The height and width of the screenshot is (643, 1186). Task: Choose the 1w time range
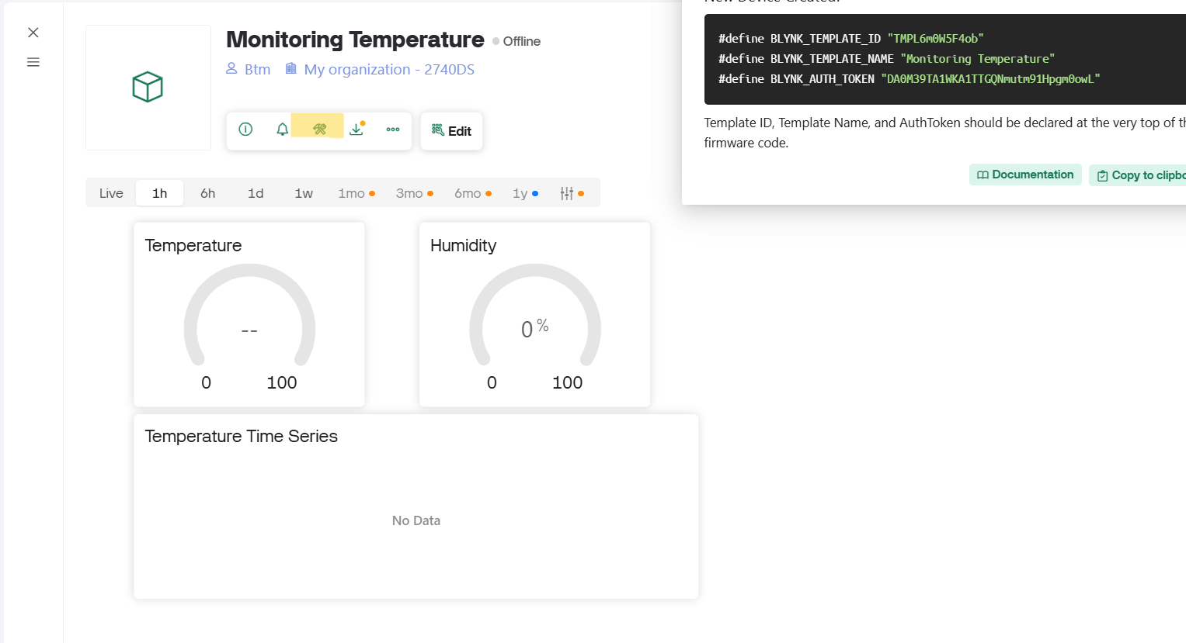pos(304,193)
